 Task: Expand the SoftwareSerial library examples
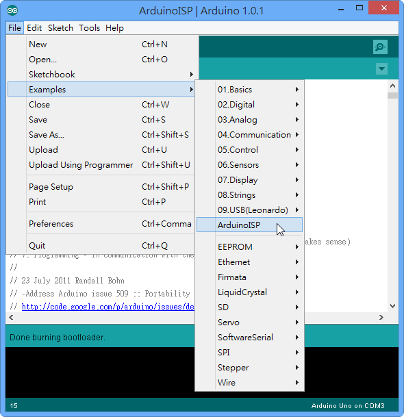tap(249, 337)
